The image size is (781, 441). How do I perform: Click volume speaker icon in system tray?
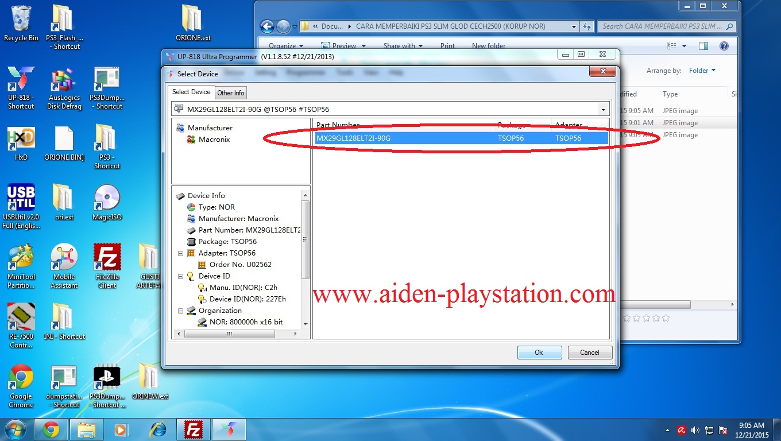tap(695, 430)
